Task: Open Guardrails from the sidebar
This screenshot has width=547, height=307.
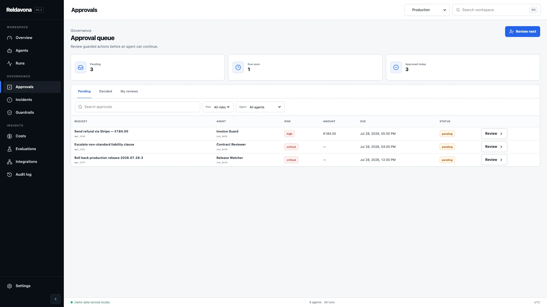Action: coord(32,113)
